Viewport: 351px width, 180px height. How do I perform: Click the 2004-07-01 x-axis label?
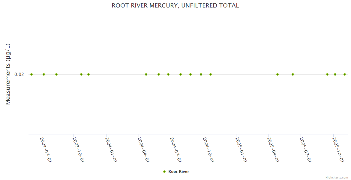[176, 150]
